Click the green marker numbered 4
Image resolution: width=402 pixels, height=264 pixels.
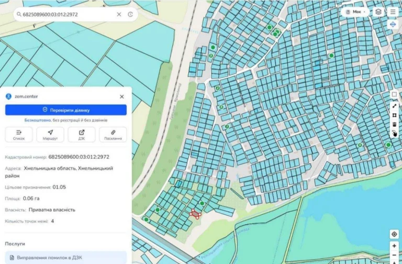coord(360,145)
